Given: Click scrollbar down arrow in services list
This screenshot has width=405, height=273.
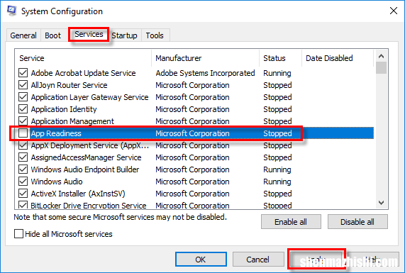Looking at the screenshot, I should tap(381, 203).
